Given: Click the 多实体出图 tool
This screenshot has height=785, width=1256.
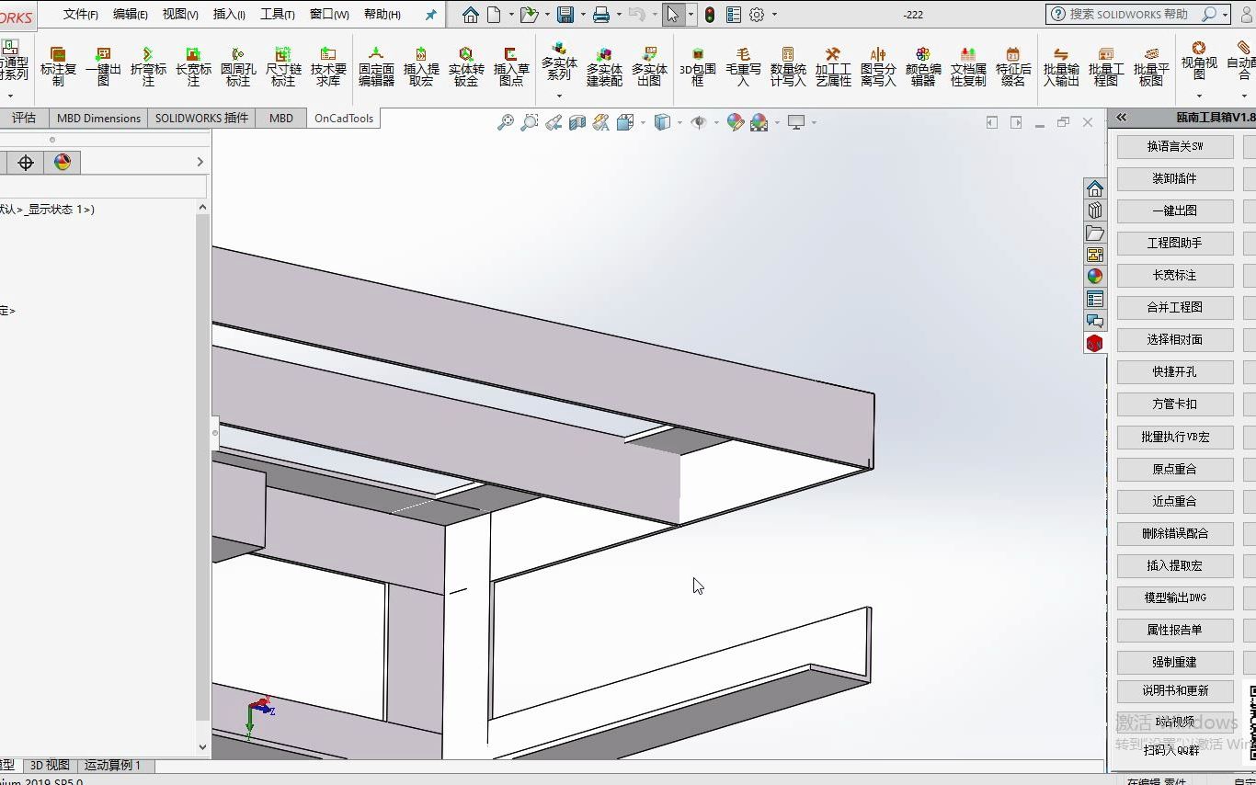Looking at the screenshot, I should coord(649,66).
